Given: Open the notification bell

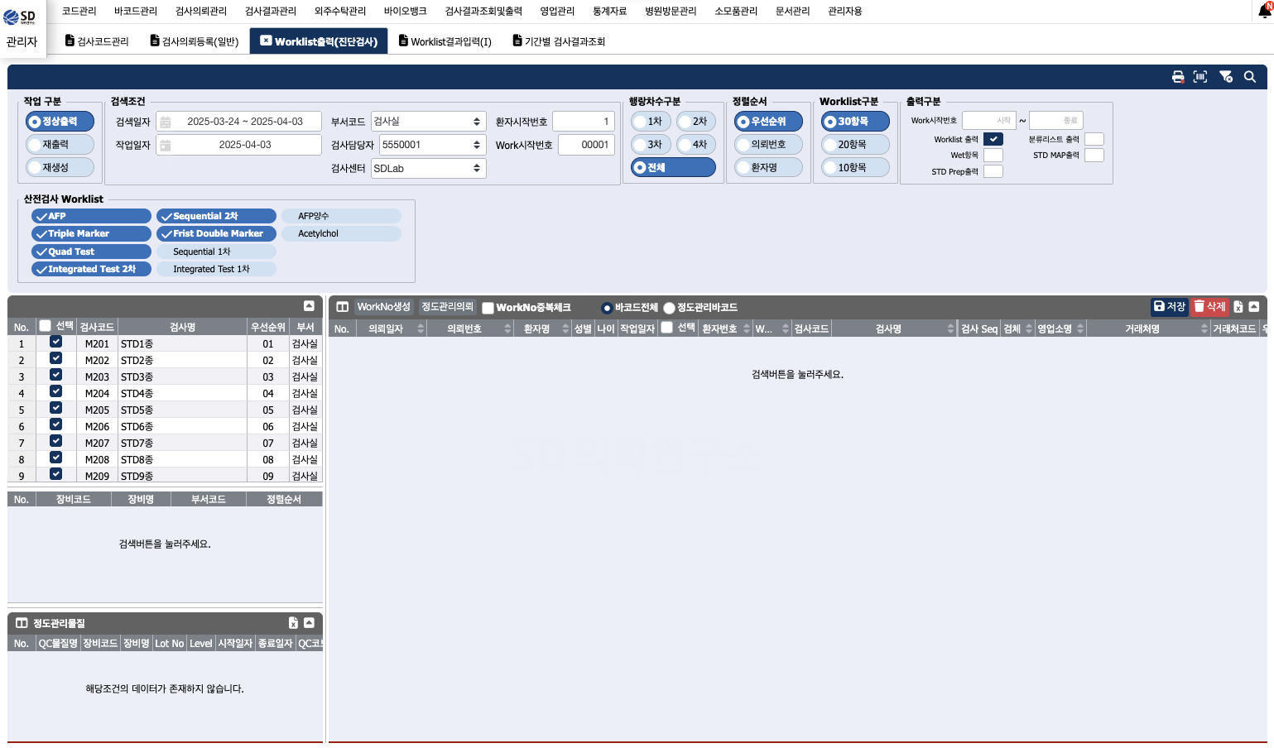Looking at the screenshot, I should 1264,11.
